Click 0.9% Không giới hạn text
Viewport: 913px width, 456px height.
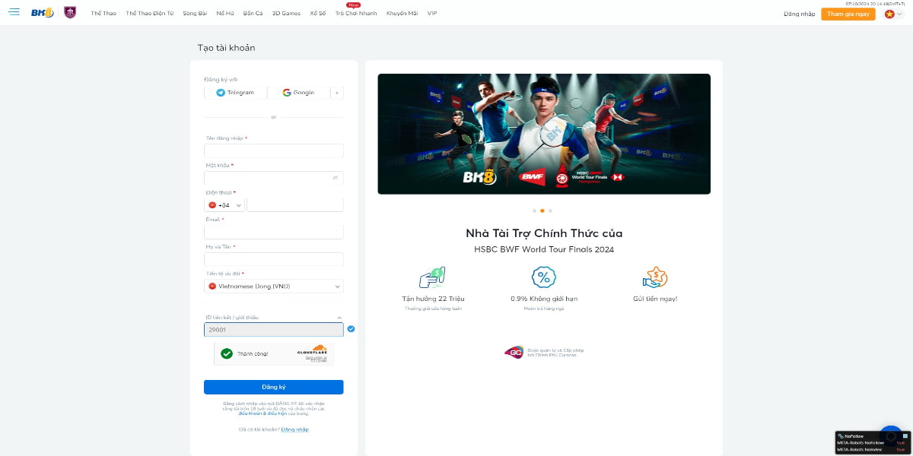click(543, 299)
